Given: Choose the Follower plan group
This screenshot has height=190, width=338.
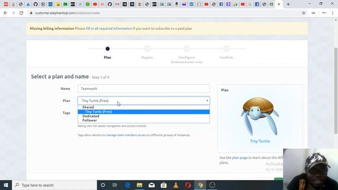Looking at the screenshot, I should pos(89,120).
